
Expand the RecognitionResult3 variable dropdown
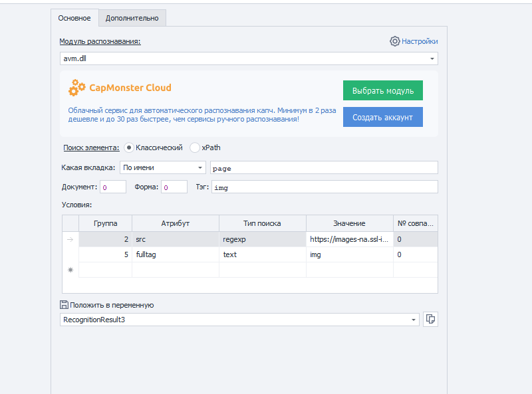(x=414, y=320)
